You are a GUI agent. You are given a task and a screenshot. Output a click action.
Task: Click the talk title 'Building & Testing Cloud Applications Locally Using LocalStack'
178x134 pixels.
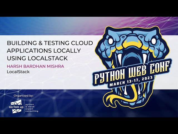pyautogui.click(x=50, y=51)
